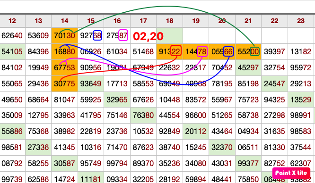Select green cell 27336
Image resolution: width=315 pixels, height=183 pixels.
[38, 148]
